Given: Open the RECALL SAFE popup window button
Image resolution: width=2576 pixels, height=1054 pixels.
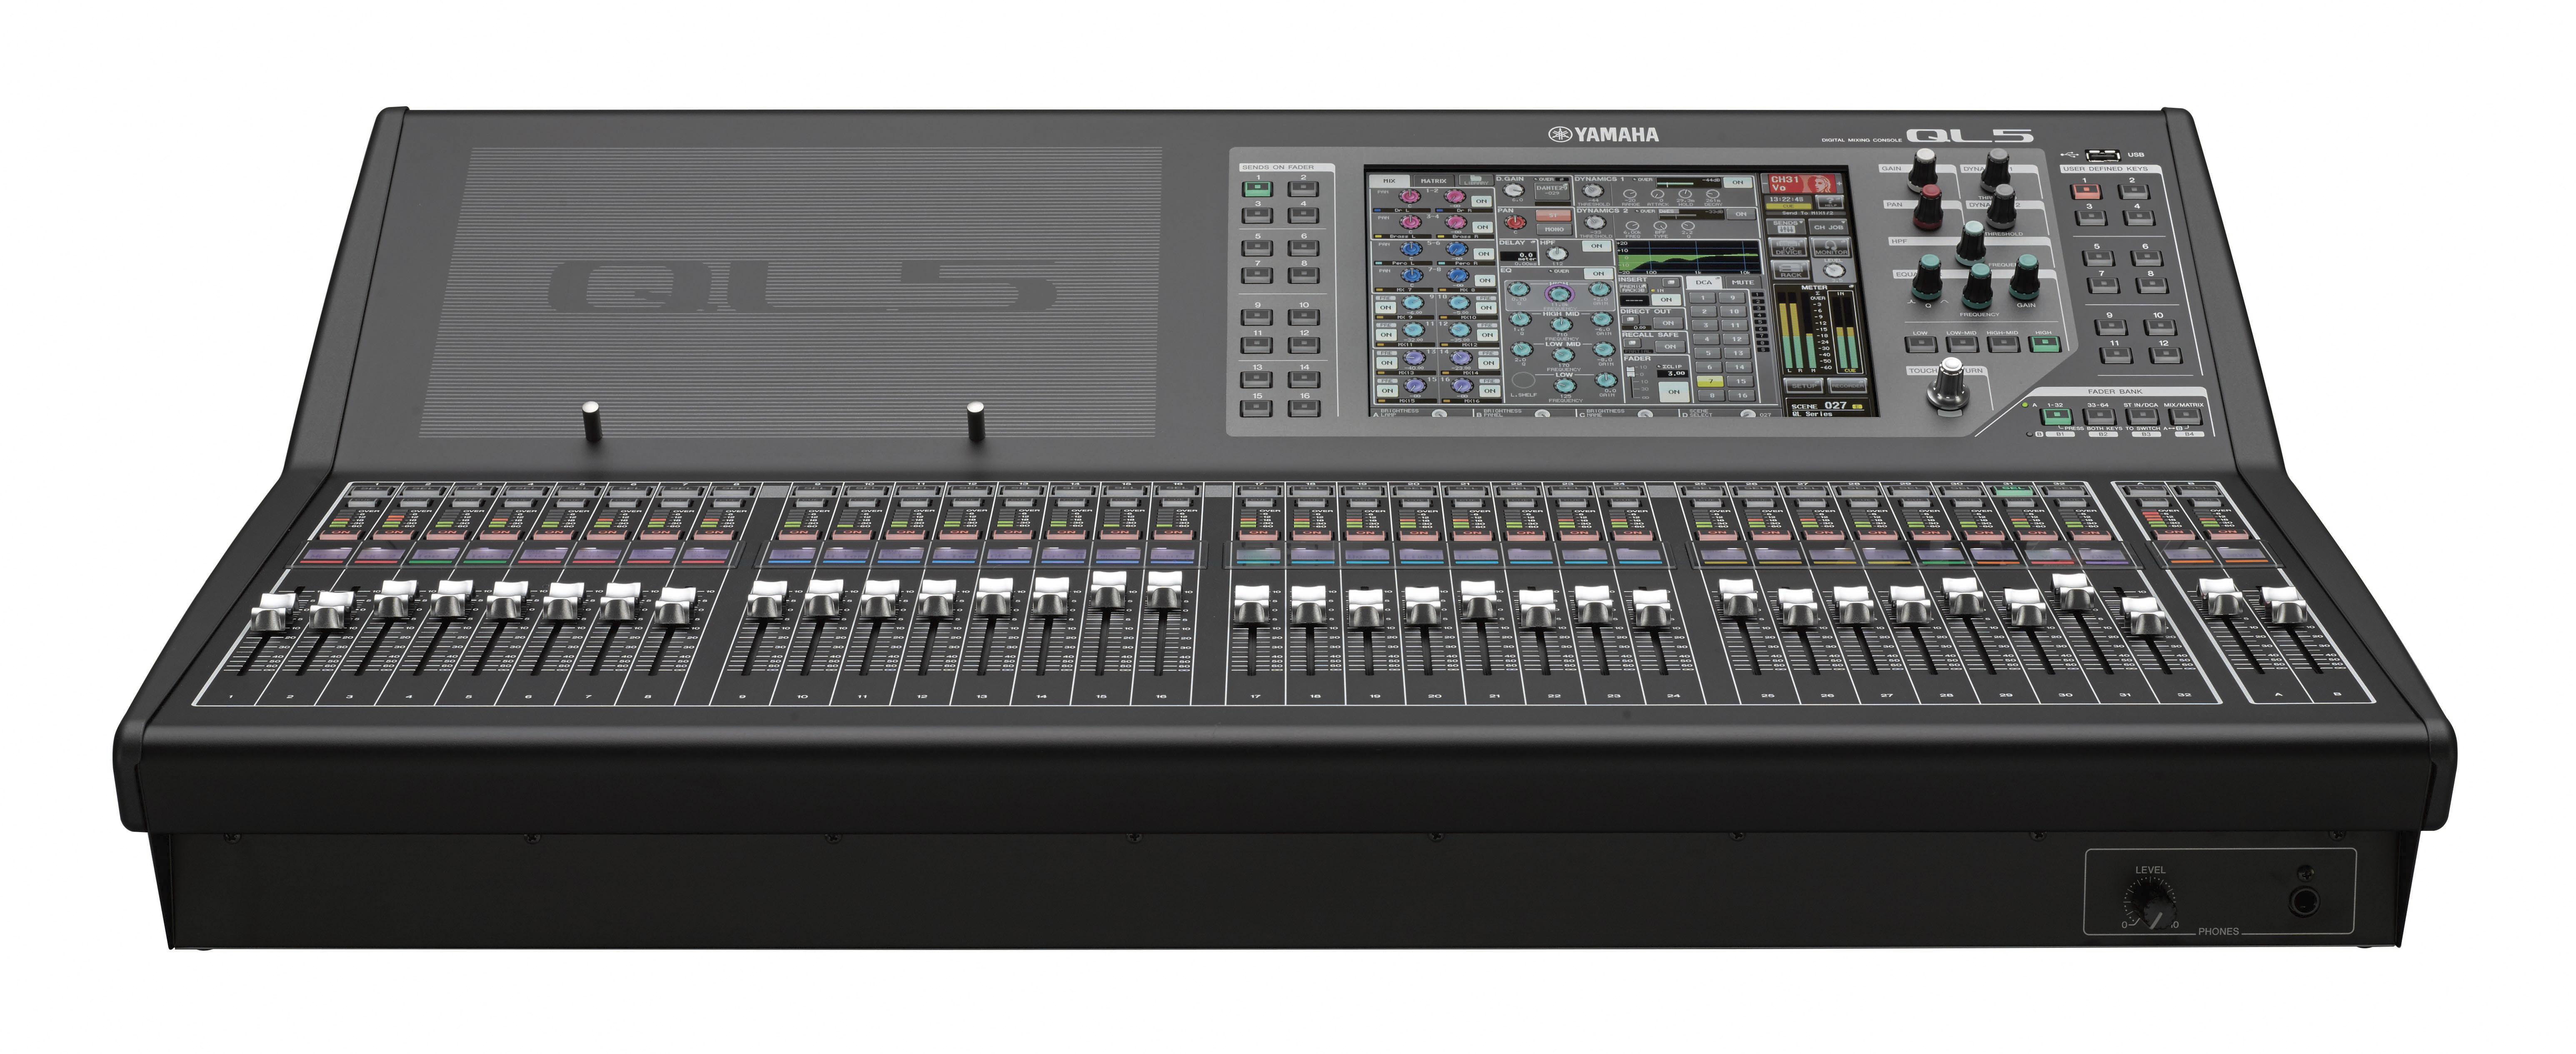Looking at the screenshot, I should (x=1632, y=343).
